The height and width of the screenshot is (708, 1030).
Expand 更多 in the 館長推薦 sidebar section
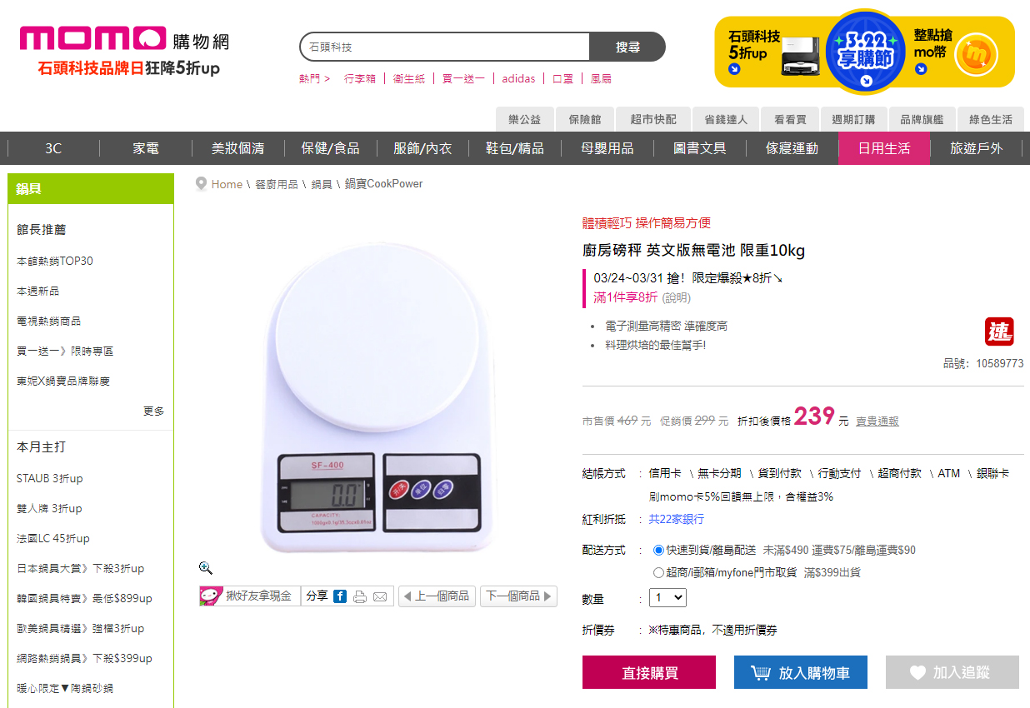coord(153,411)
